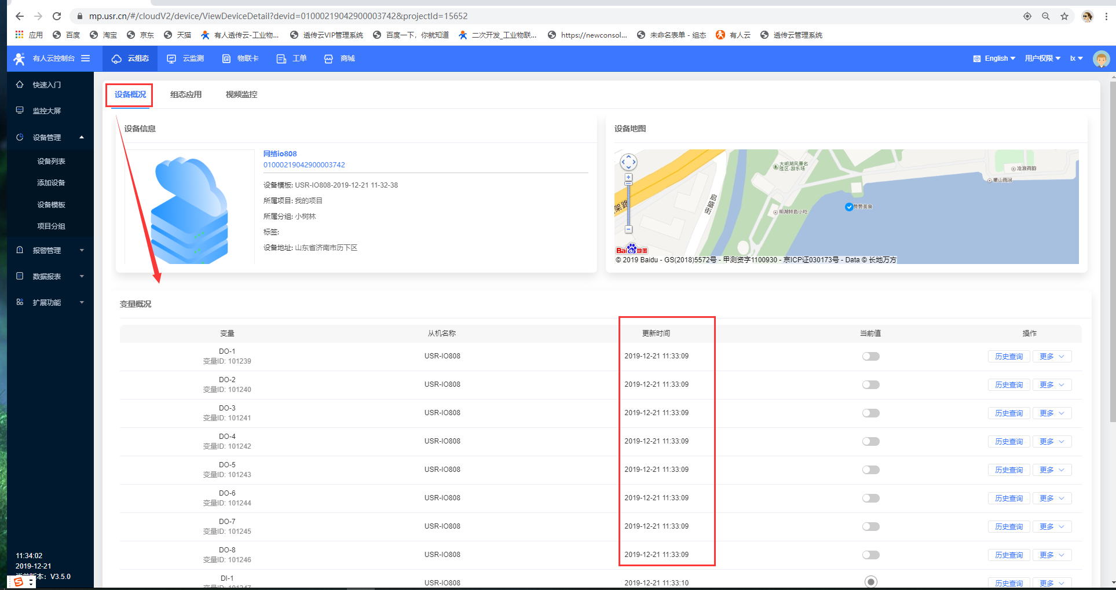Click 数据报表 report icon in sidebar

20,276
